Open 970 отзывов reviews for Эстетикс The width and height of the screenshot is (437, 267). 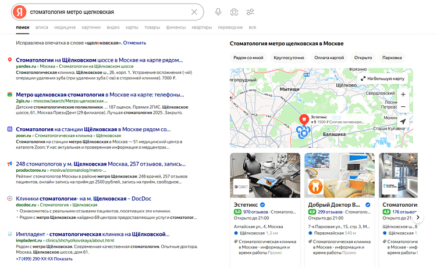point(255,212)
